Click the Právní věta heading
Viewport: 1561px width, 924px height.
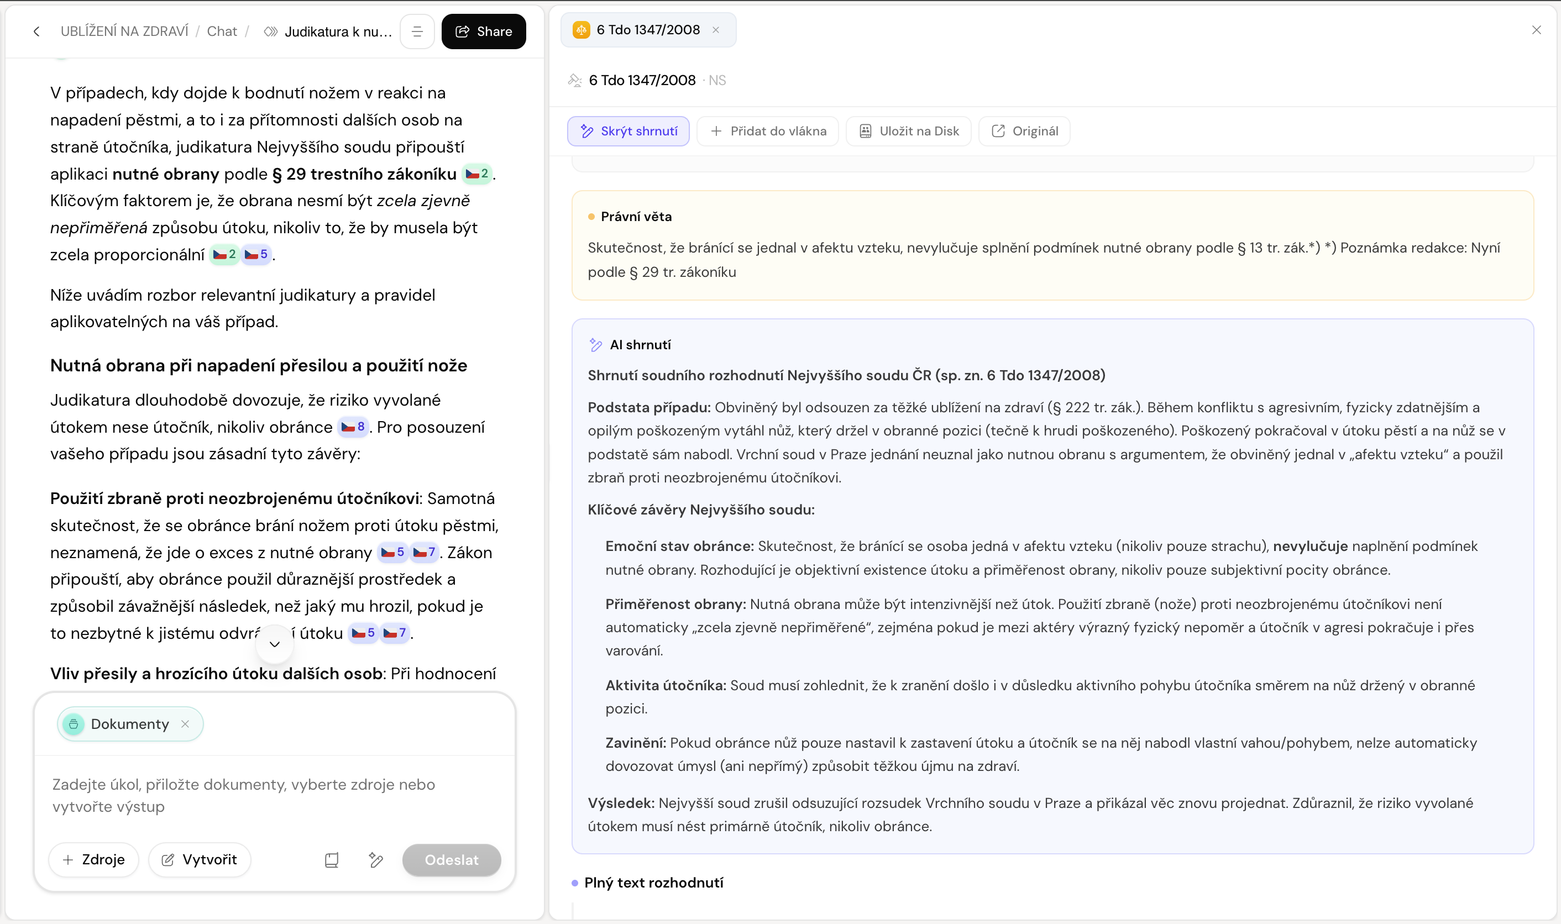[x=636, y=217]
